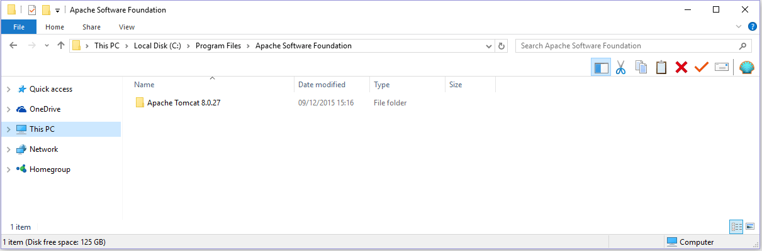Click the Paste clipboard icon
The width and height of the screenshot is (762, 251).
click(x=661, y=67)
